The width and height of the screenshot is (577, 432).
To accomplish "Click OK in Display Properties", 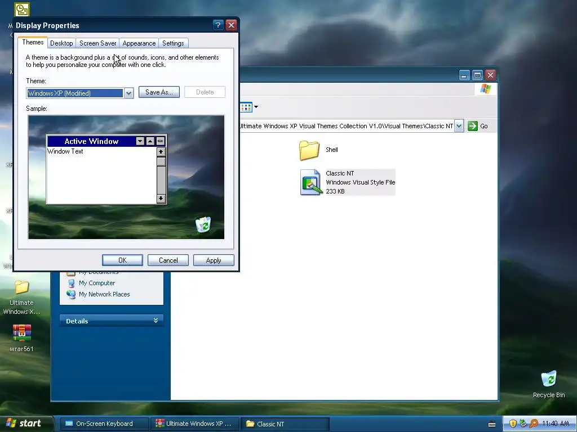I will [122, 260].
